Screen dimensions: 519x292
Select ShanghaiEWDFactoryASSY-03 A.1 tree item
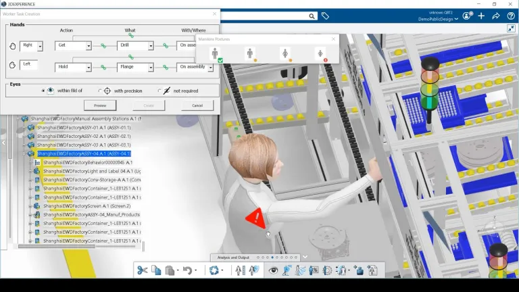pyautogui.click(x=84, y=145)
